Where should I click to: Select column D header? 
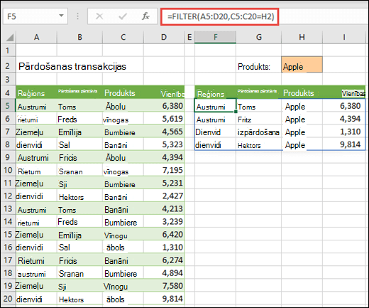click(164, 37)
